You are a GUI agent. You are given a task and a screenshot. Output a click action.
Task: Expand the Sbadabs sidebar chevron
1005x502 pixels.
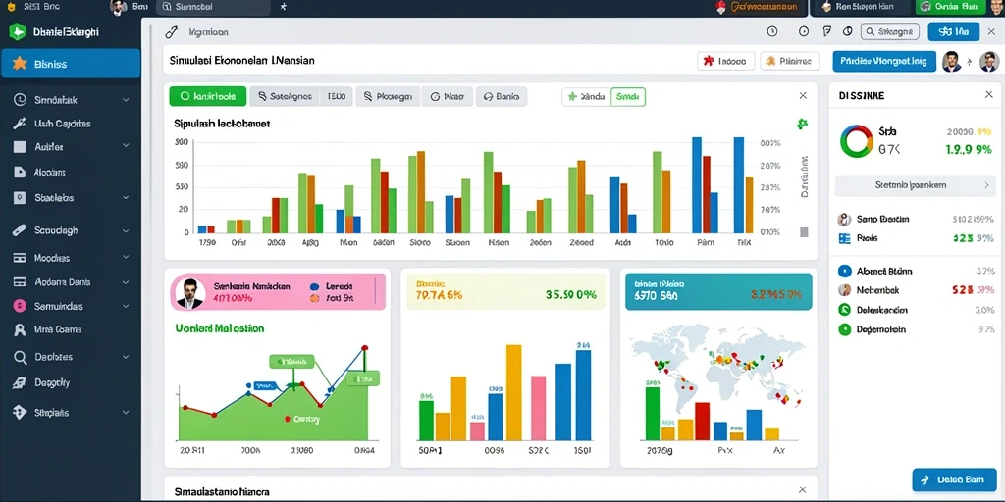(x=126, y=198)
